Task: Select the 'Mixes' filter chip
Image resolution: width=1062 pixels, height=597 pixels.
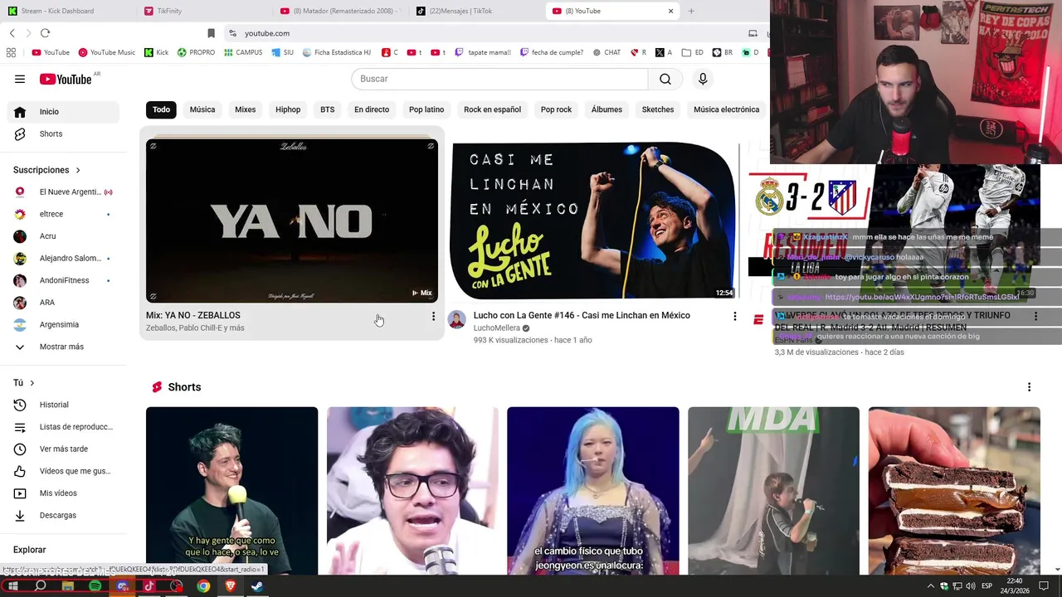Action: coord(245,109)
